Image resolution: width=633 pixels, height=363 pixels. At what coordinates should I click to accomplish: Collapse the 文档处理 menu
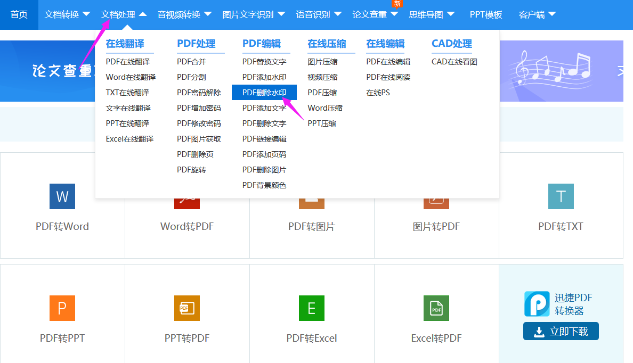(x=124, y=14)
